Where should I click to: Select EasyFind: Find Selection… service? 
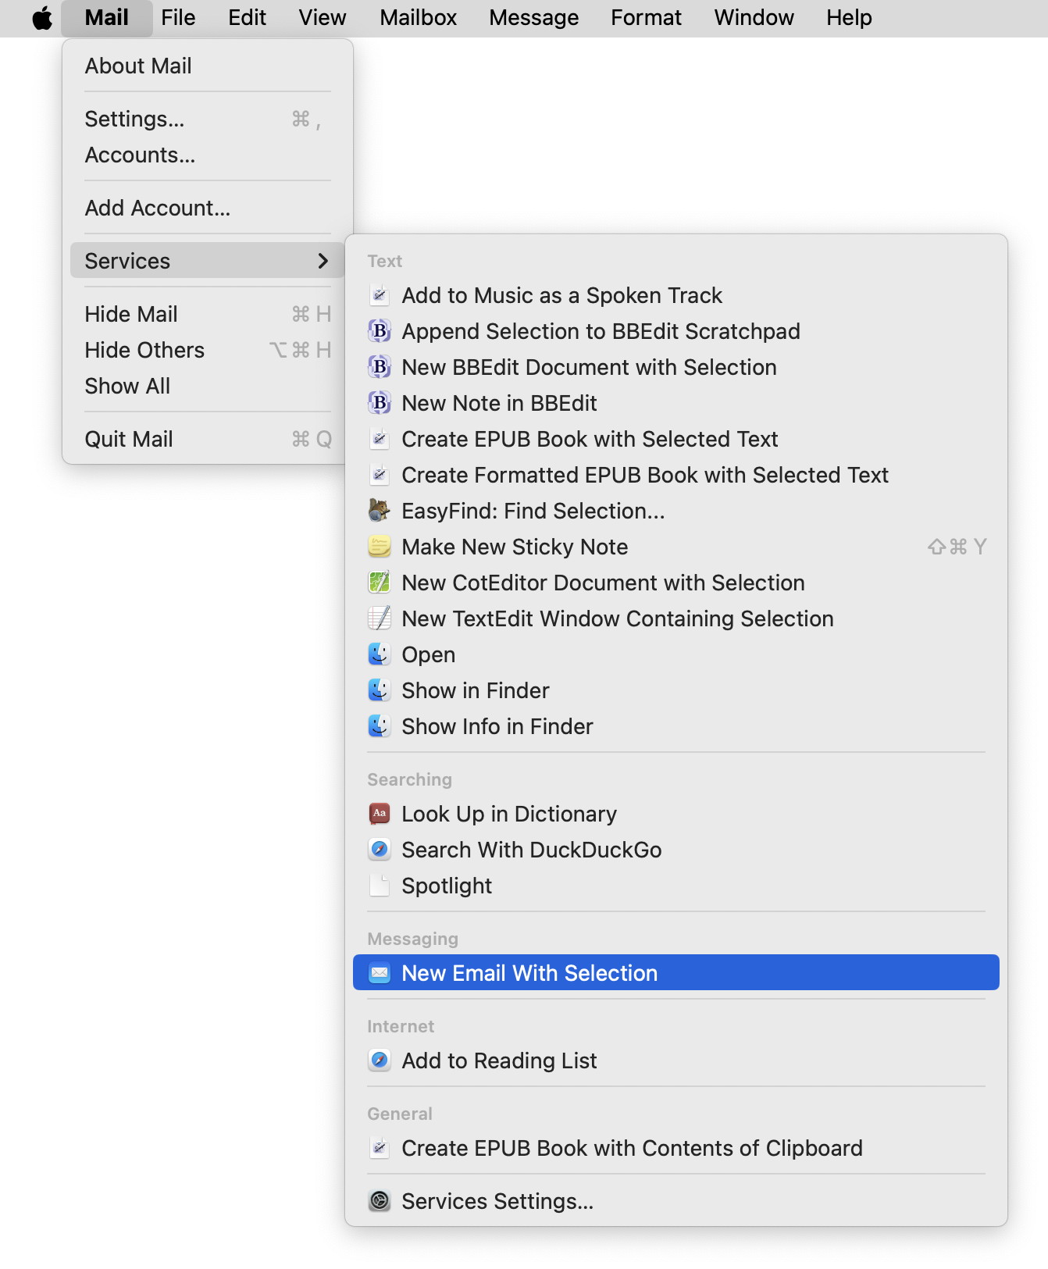pos(676,511)
